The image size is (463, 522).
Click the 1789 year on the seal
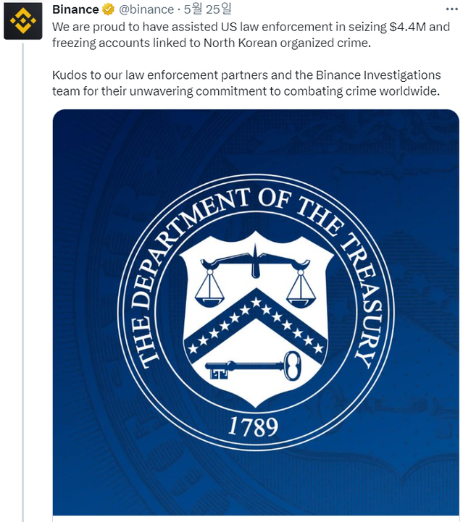[254, 426]
